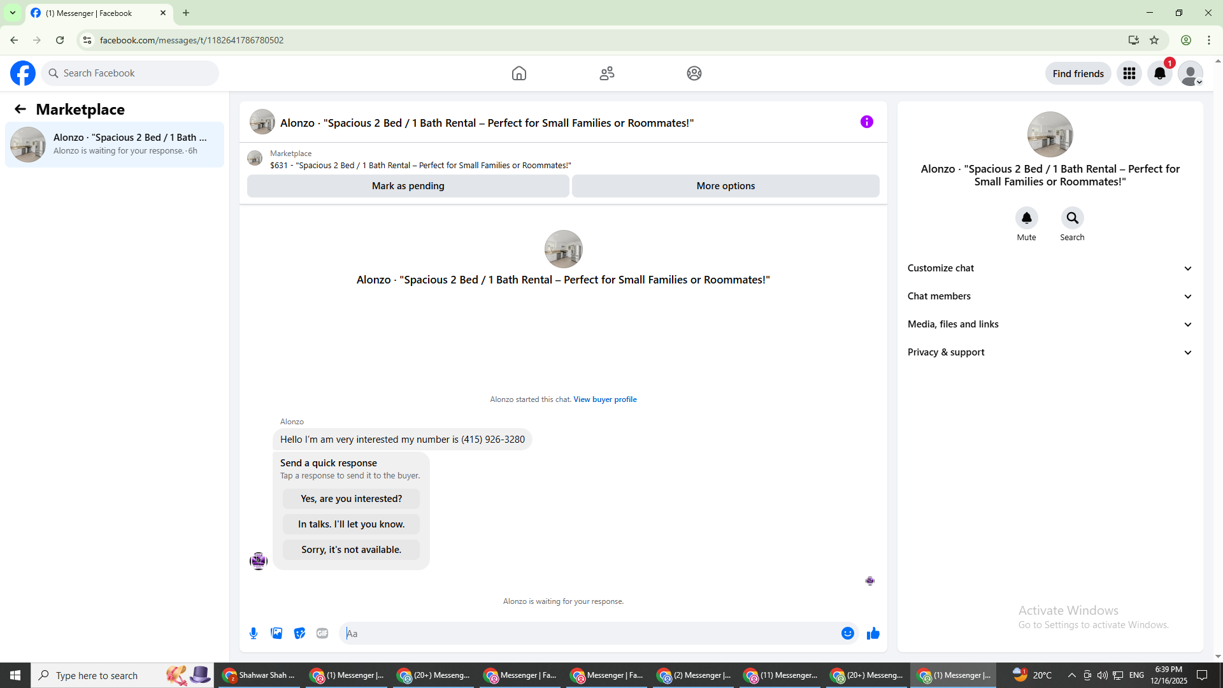
Task: Focus the Search Facebook field
Action: [x=131, y=73]
